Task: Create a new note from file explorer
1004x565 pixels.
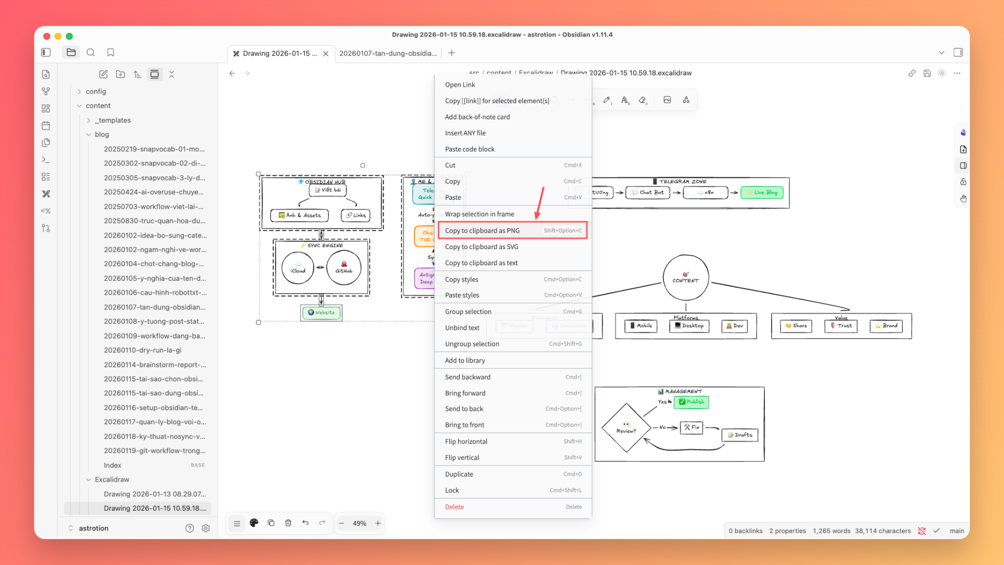Action: pyautogui.click(x=104, y=74)
